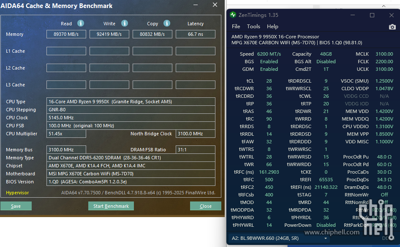Click the AIDA64 version FinalWire text

tap(138, 193)
